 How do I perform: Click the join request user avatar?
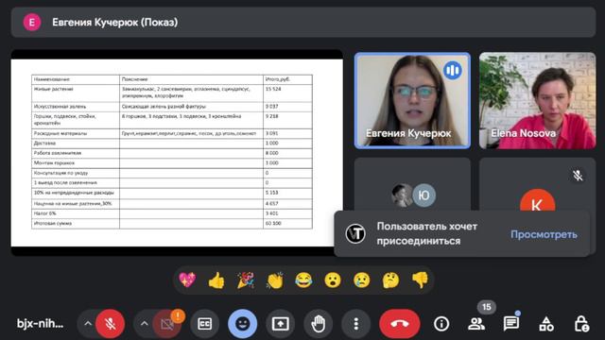(x=355, y=233)
